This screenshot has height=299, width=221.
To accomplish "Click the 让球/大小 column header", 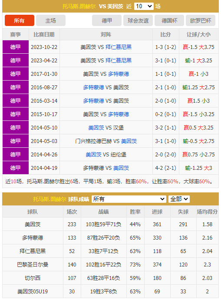I will (199, 35).
